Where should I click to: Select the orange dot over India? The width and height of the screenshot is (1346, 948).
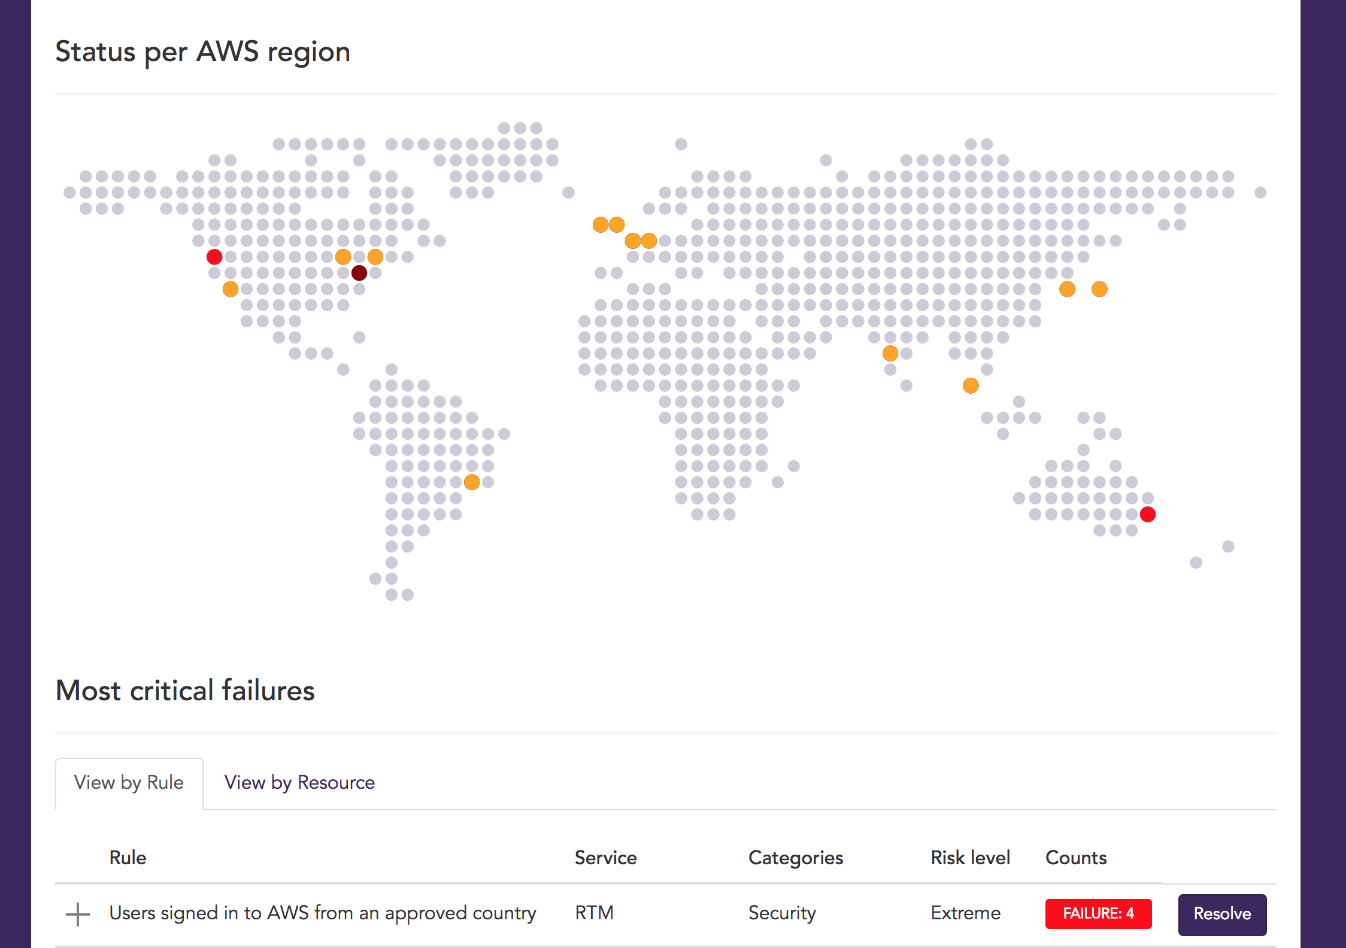pyautogui.click(x=890, y=354)
